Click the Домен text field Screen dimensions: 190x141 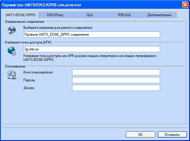coord(116,88)
